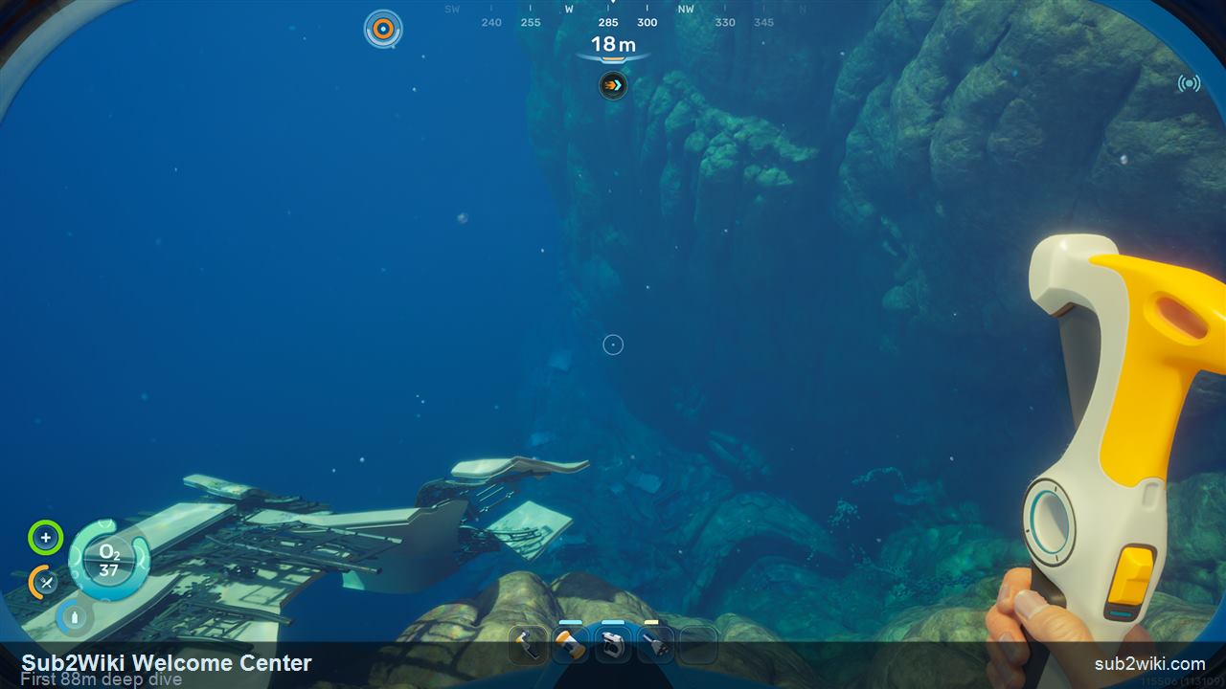Click the O2 37 oxygen gauge
1226x689 pixels.
(109, 561)
